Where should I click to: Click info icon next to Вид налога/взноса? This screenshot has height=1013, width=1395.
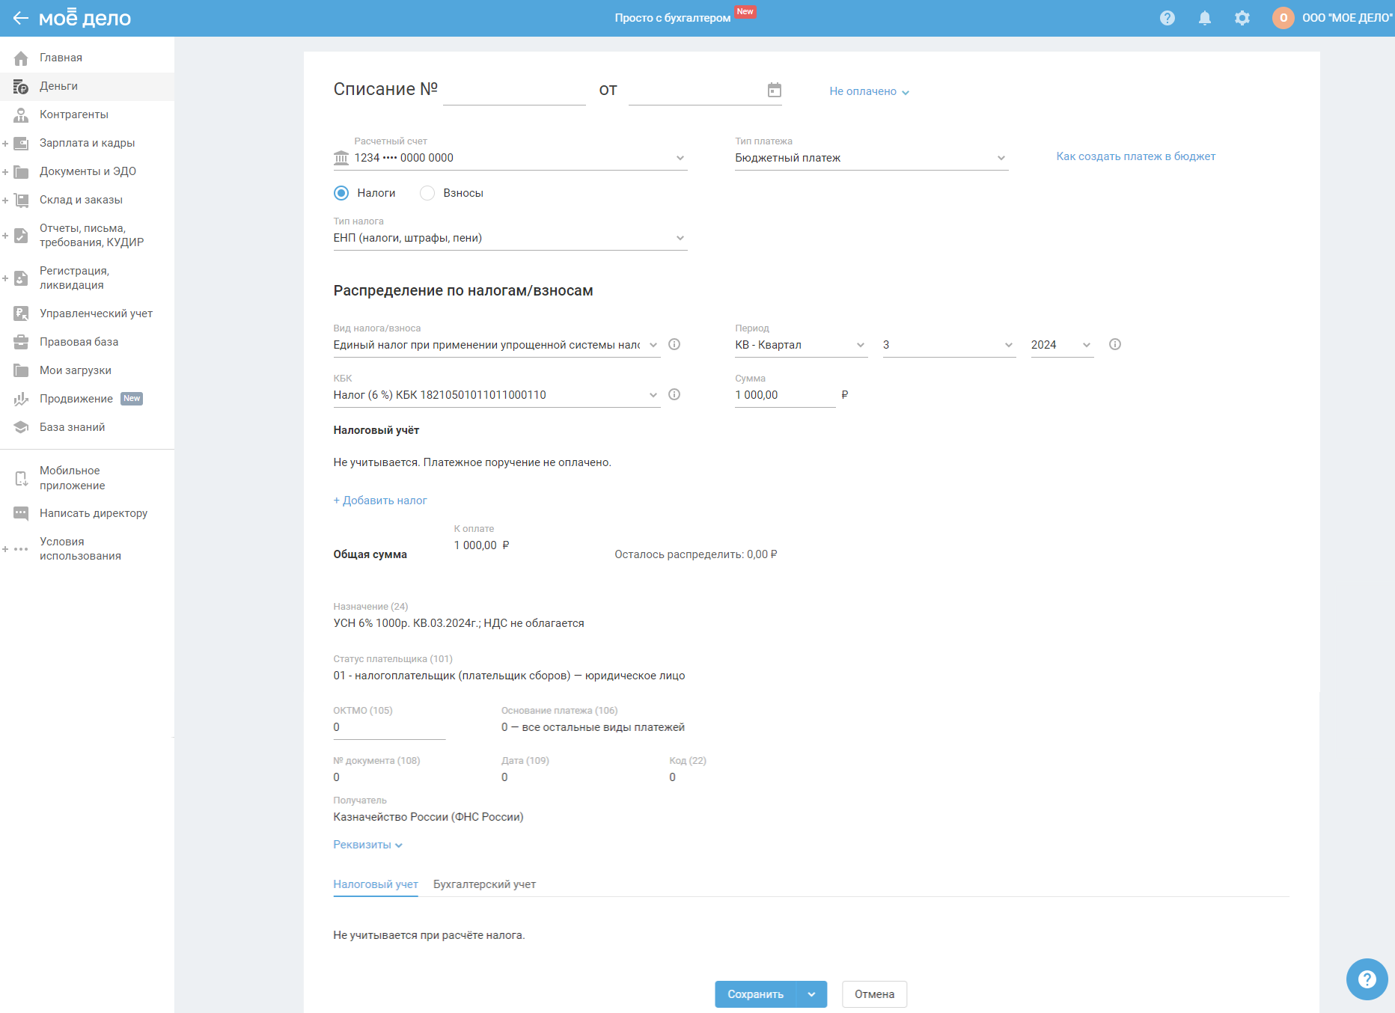(x=674, y=344)
